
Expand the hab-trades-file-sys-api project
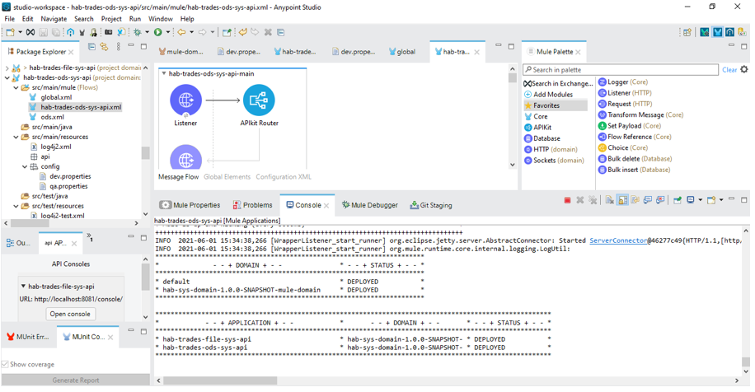tap(7, 68)
